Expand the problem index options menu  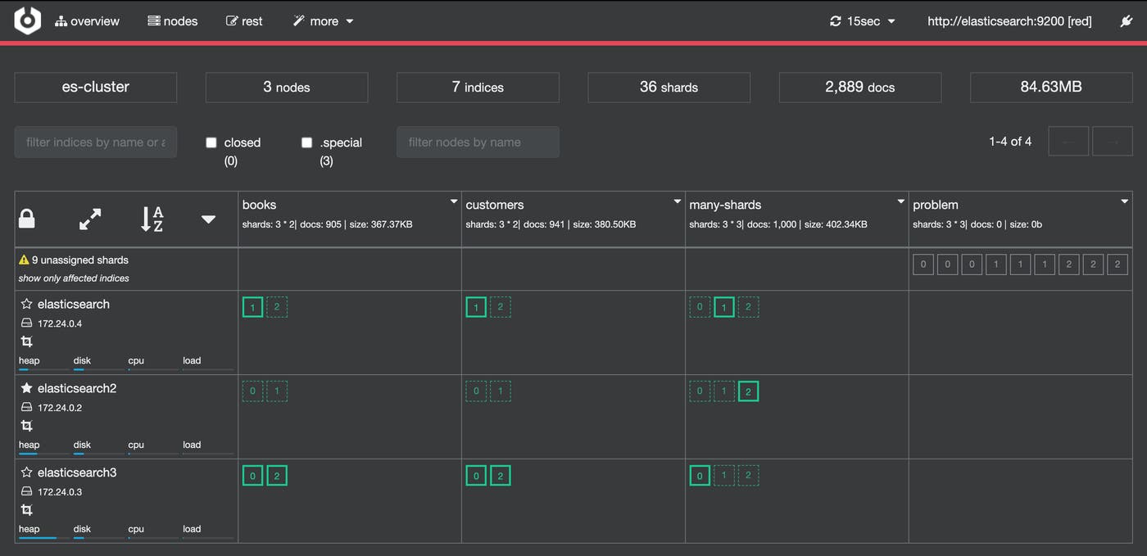pyautogui.click(x=1124, y=201)
